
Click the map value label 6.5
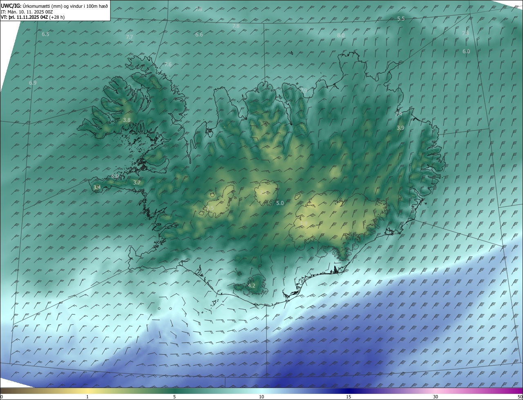(45, 34)
